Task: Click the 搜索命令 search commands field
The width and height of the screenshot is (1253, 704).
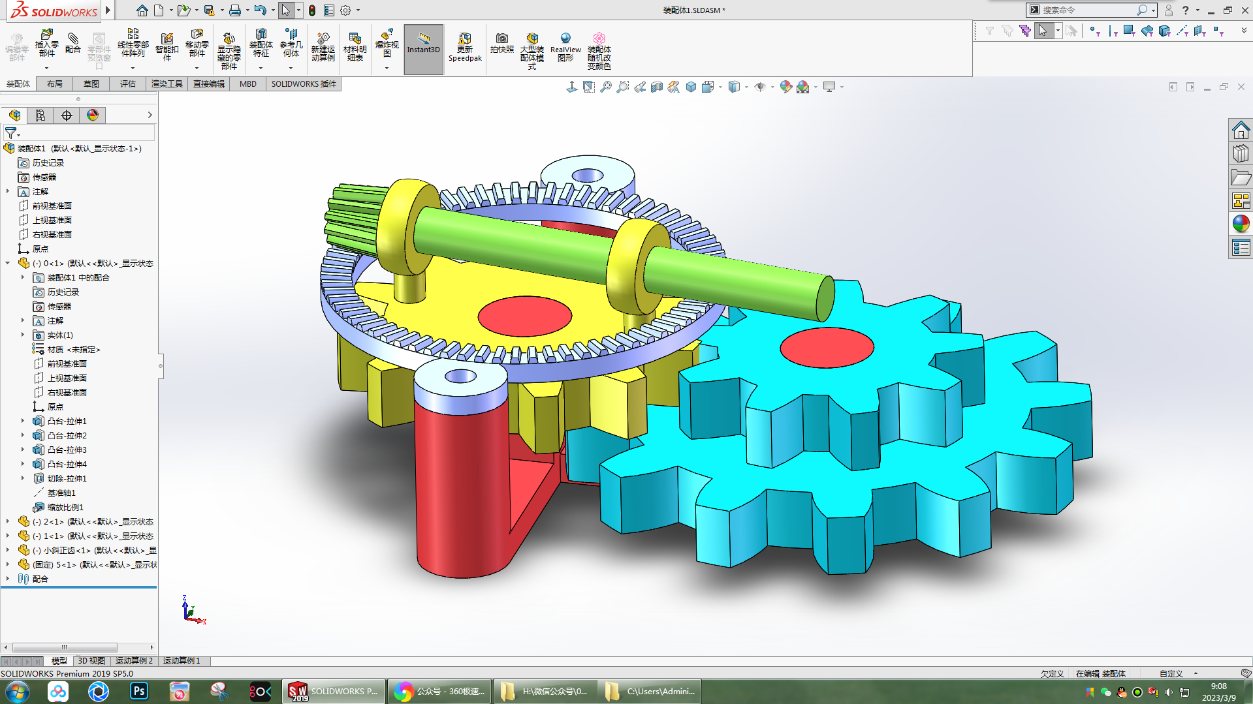Action: pyautogui.click(x=1091, y=10)
